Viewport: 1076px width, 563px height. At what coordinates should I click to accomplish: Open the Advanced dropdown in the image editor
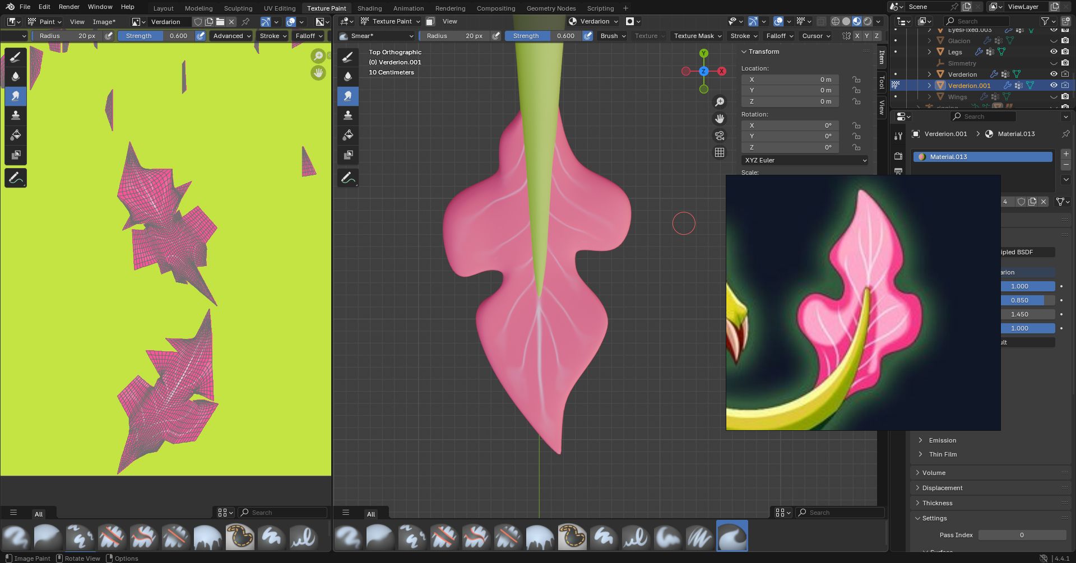[232, 36]
